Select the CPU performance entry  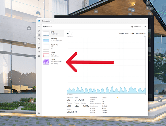[53, 33]
